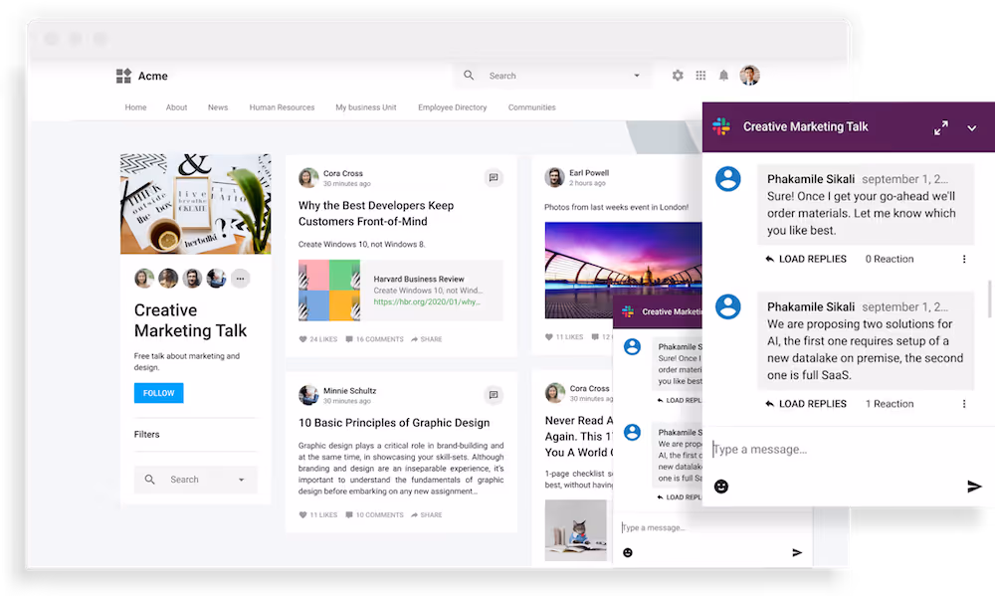This screenshot has height=596, width=995.
Task: Click Cora Cross avatar on developers post
Action: 308,178
